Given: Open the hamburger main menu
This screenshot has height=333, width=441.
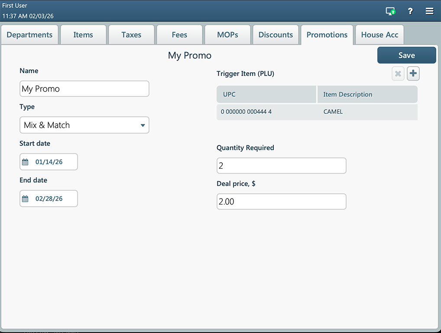Looking at the screenshot, I should click(x=429, y=11).
